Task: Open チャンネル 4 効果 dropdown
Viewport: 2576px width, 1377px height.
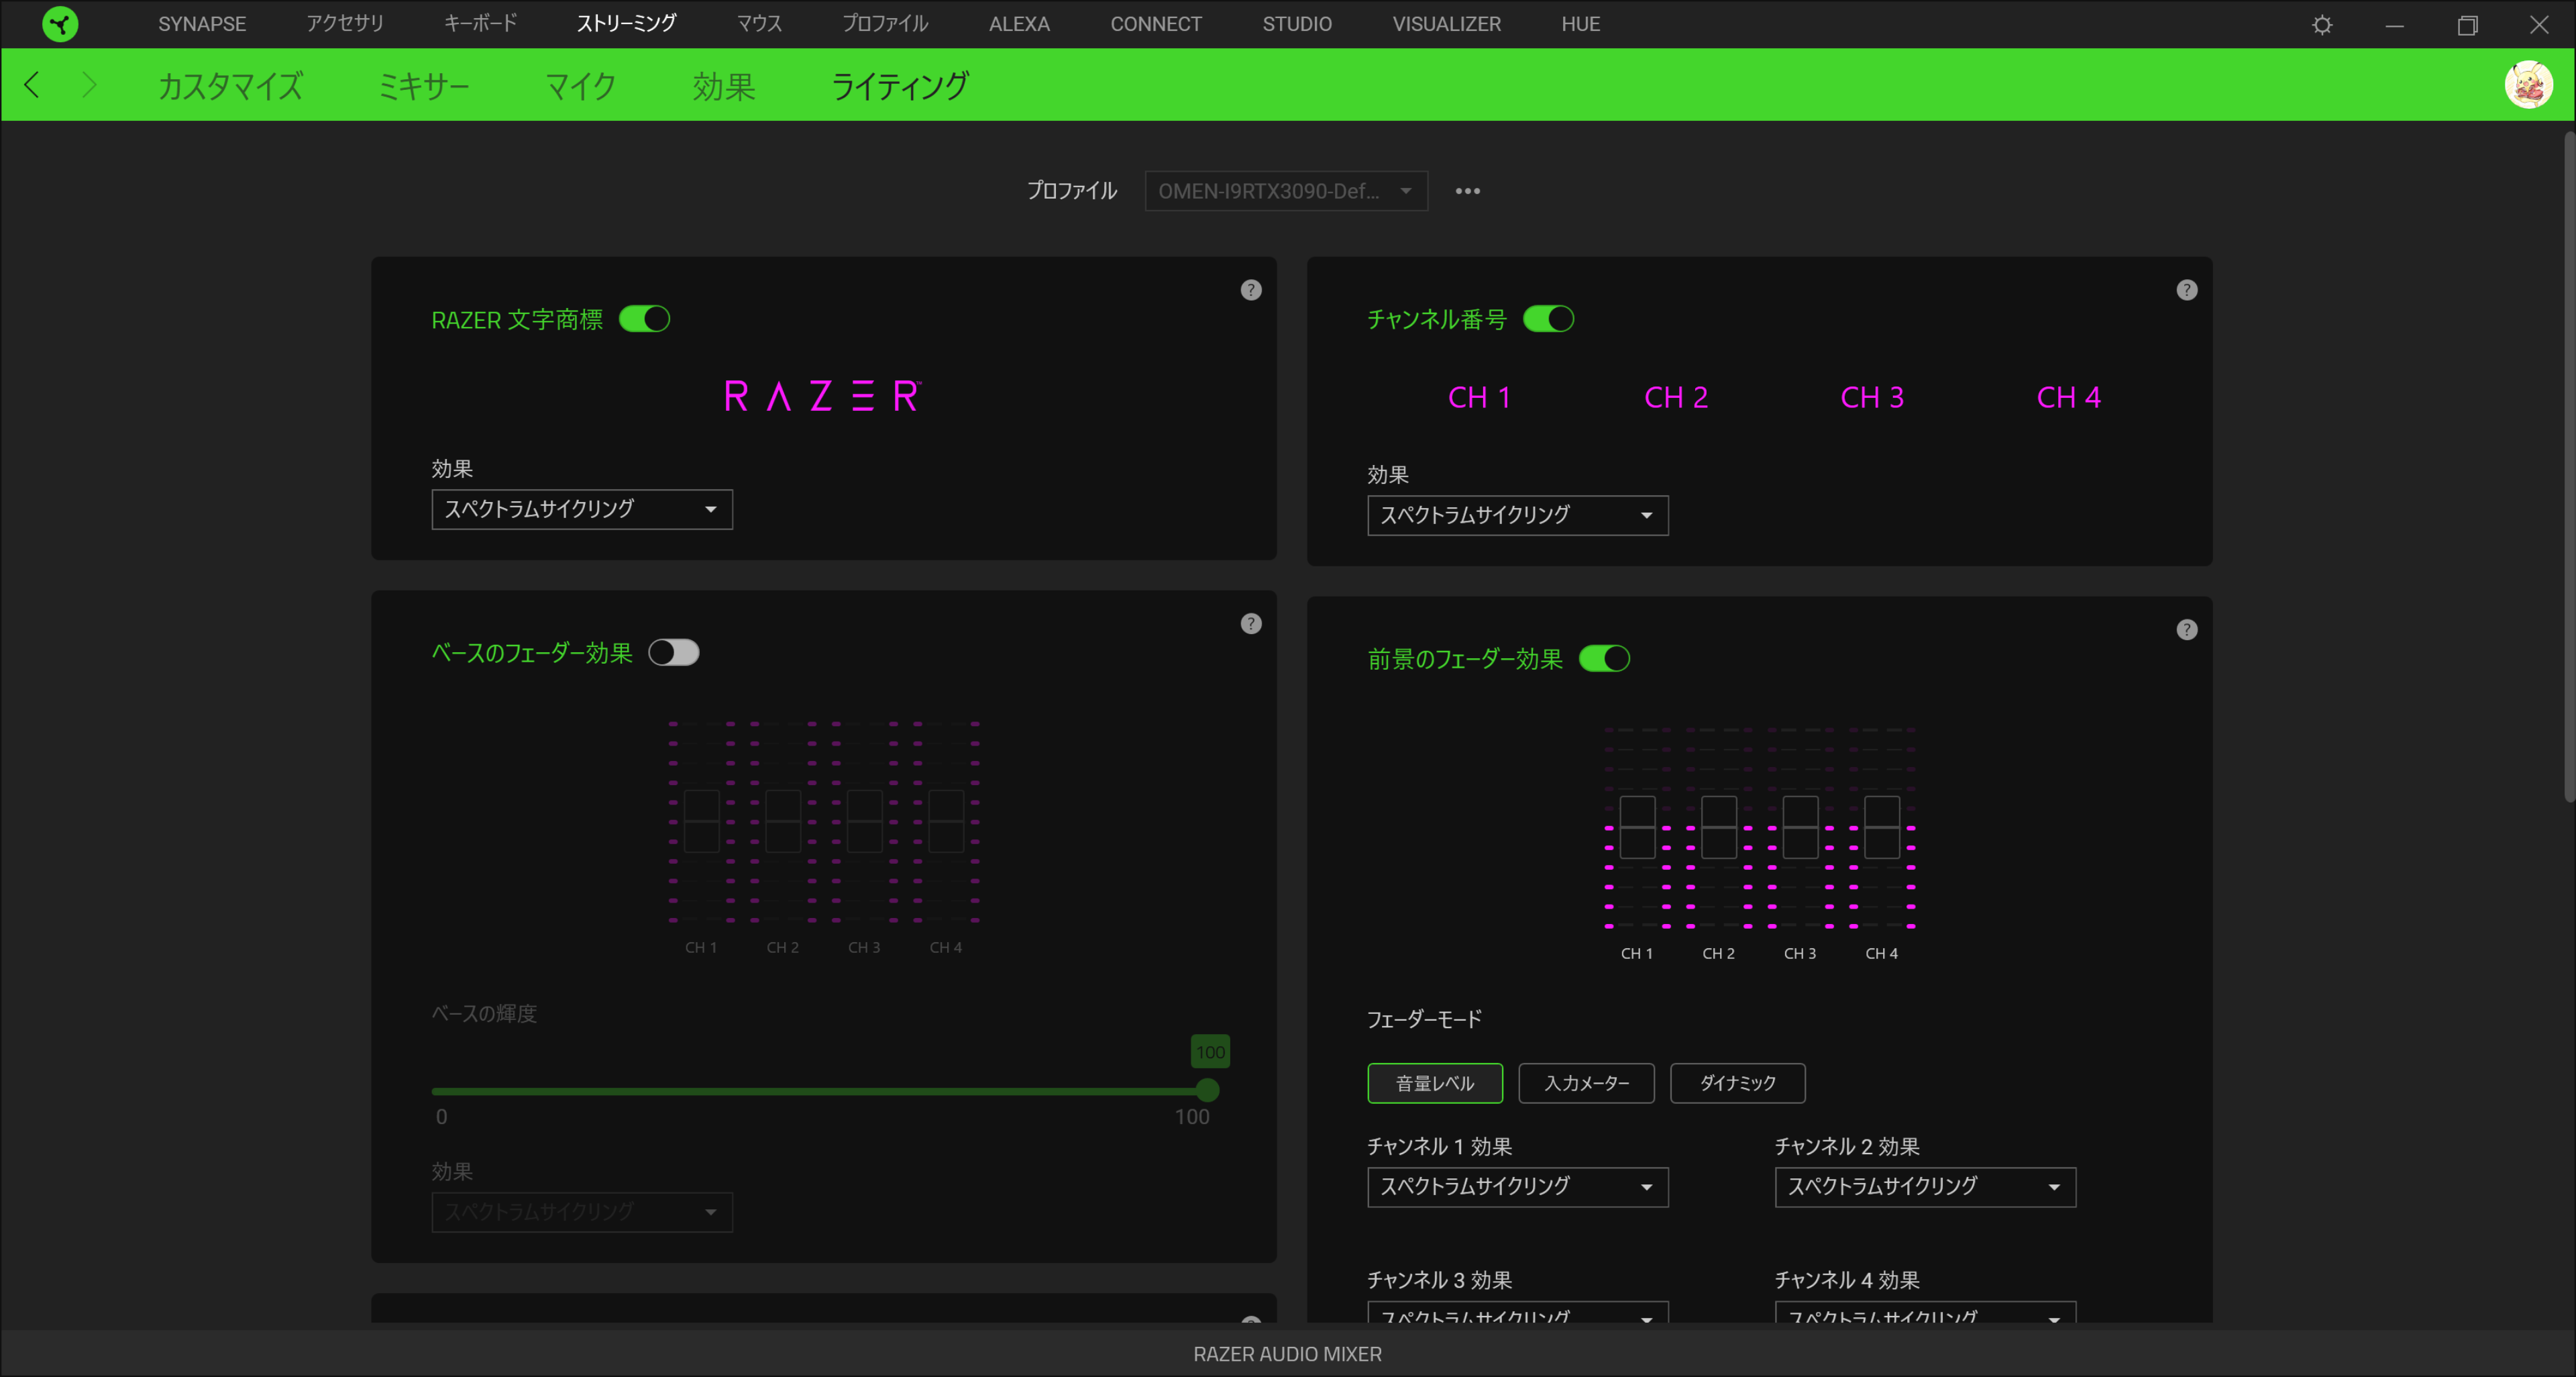Action: 1925,1313
